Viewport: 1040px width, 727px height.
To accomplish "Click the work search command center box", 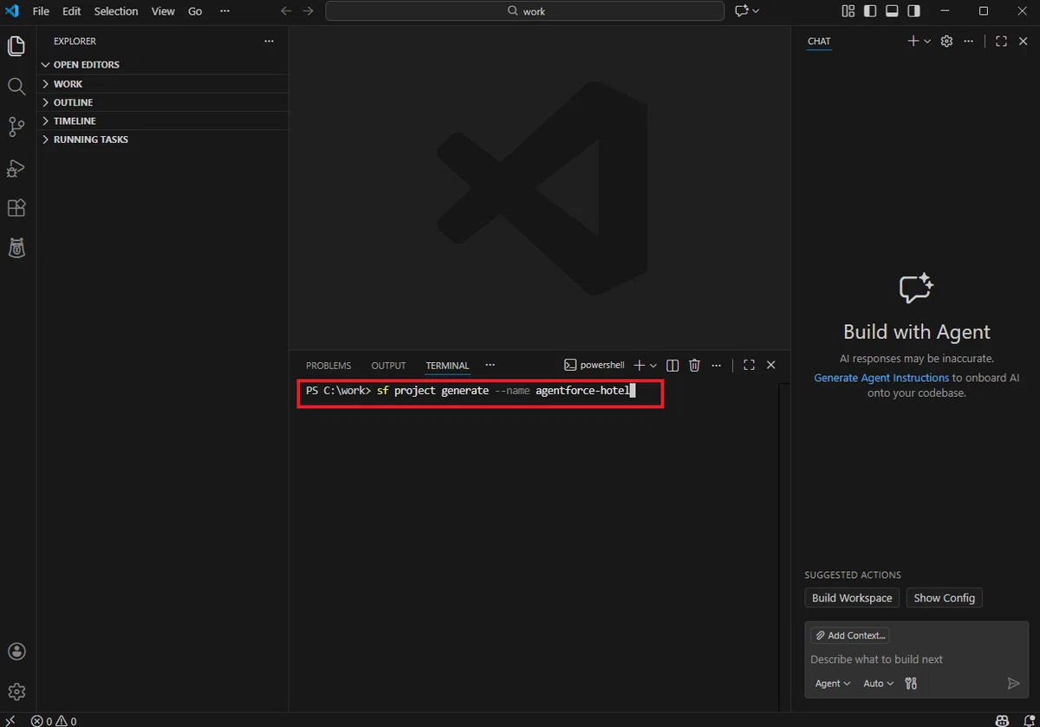I will point(524,11).
